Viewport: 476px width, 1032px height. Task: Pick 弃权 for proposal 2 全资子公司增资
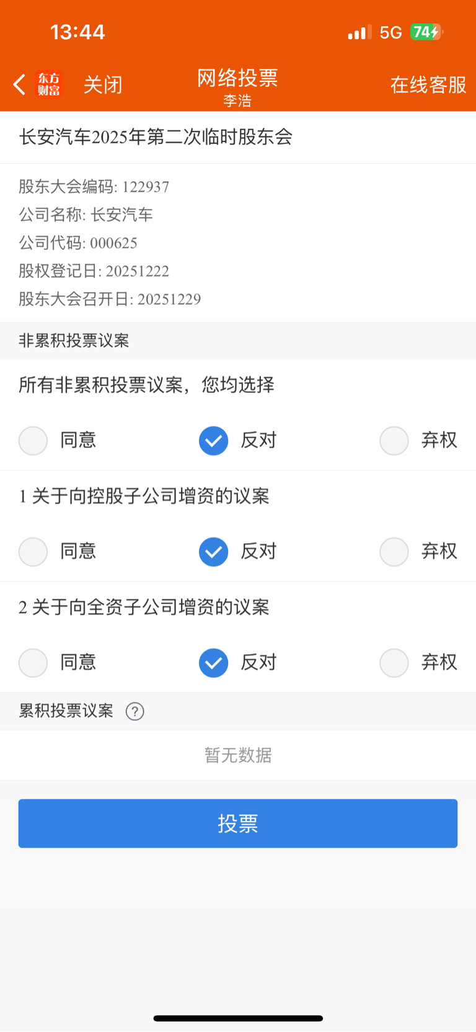tap(394, 663)
